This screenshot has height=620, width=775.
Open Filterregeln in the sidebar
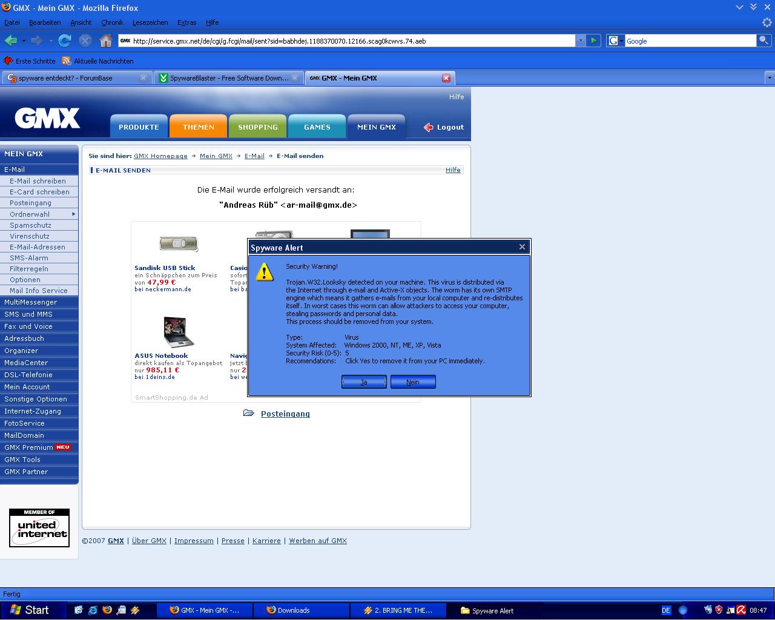[29, 269]
